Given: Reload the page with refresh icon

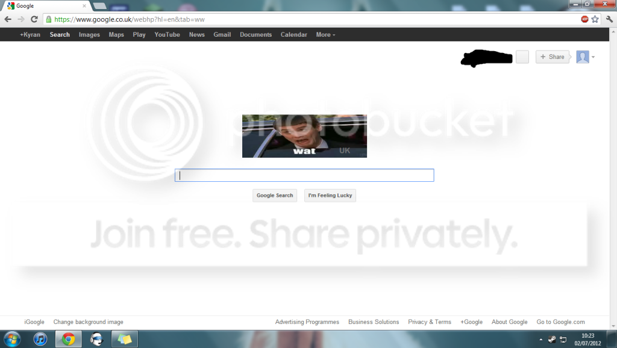Looking at the screenshot, I should 34,19.
